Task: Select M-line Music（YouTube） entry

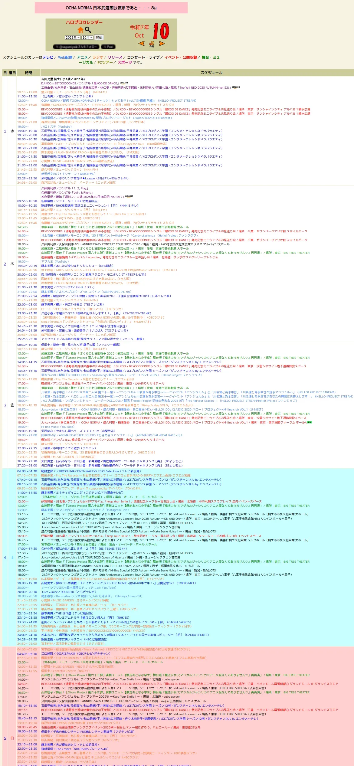Action: (x=58, y=427)
